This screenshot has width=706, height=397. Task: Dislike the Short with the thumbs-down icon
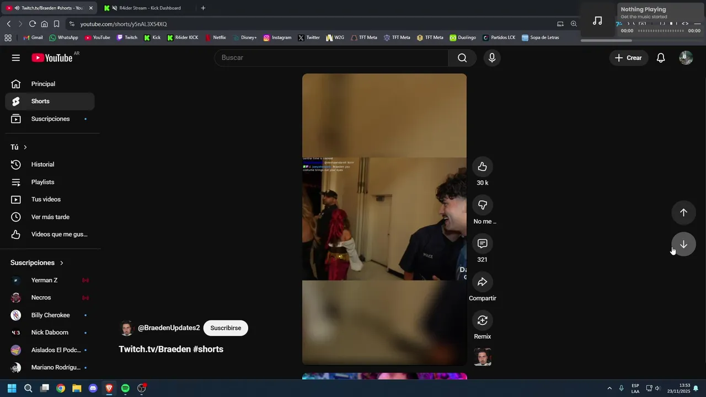tap(483, 205)
